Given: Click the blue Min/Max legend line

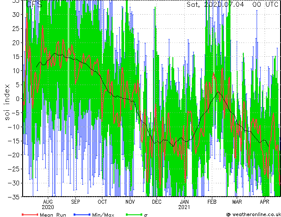Looking at the screenshot, I should [82, 214].
